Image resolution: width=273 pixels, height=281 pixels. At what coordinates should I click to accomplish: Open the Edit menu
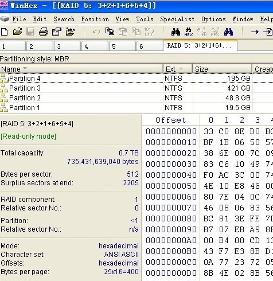tap(40, 19)
